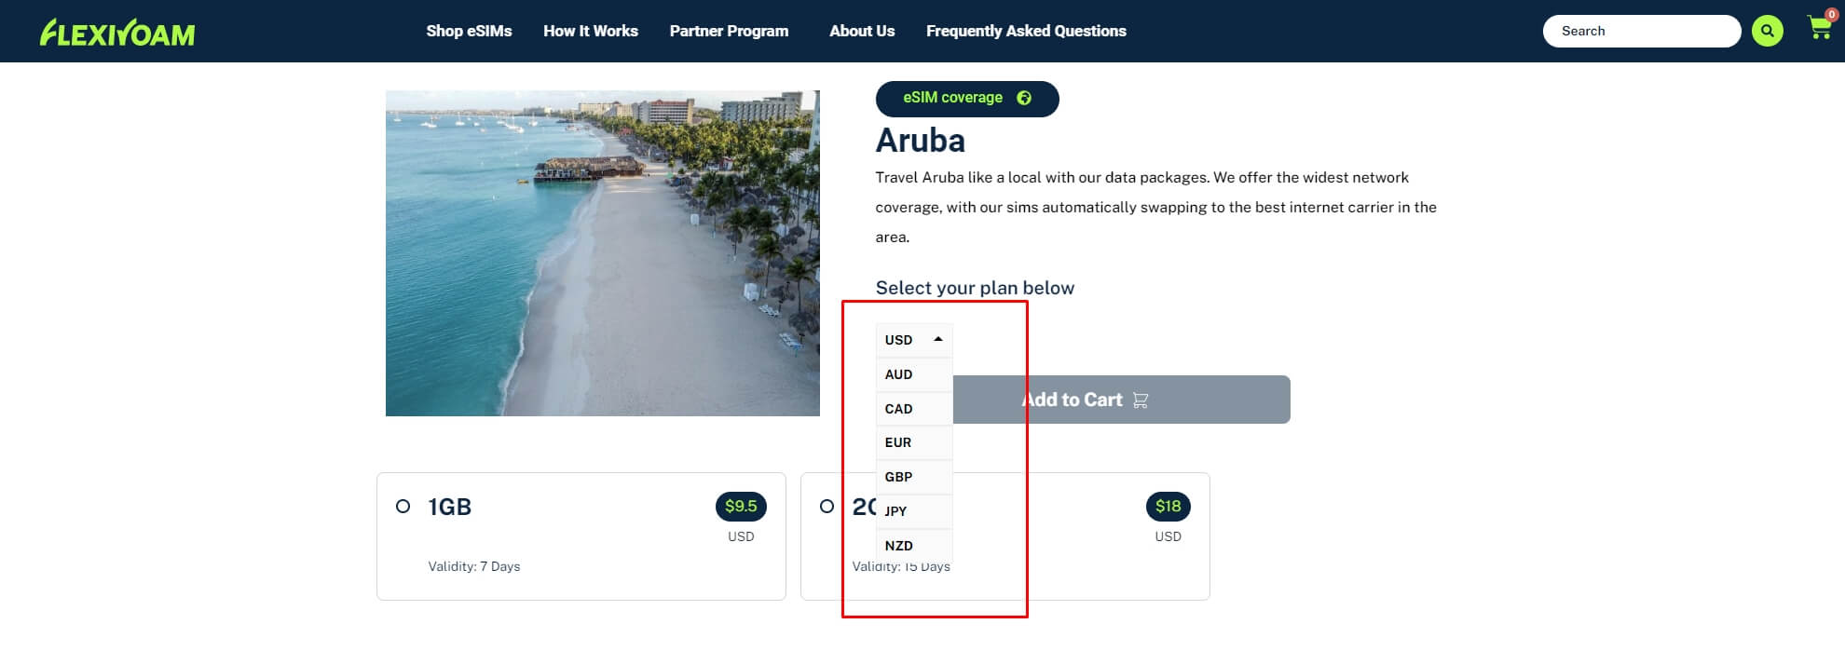Pick GBP in the currency dropdown
Image resolution: width=1845 pixels, height=651 pixels.
point(899,477)
